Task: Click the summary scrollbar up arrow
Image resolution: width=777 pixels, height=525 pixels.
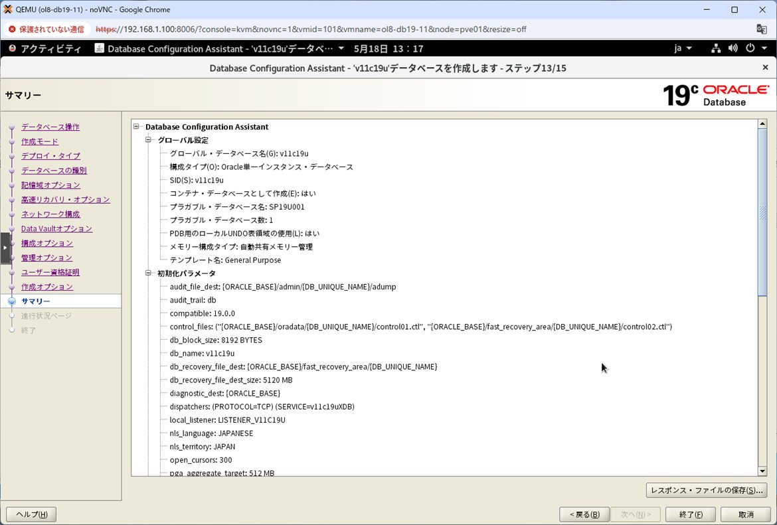Action: point(762,124)
